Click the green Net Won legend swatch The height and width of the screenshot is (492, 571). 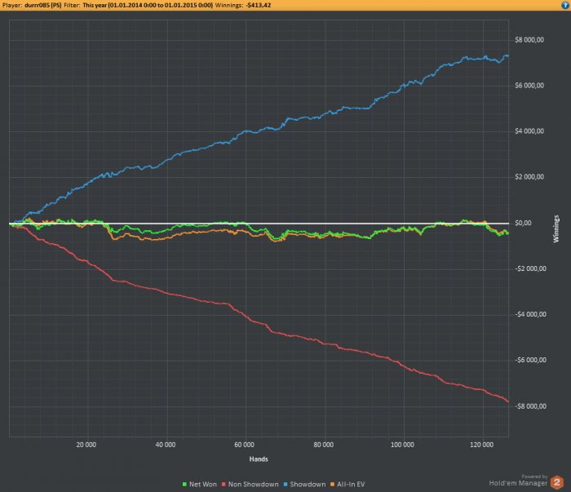pyautogui.click(x=184, y=485)
